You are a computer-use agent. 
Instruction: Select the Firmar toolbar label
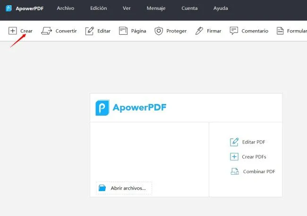pos(214,31)
